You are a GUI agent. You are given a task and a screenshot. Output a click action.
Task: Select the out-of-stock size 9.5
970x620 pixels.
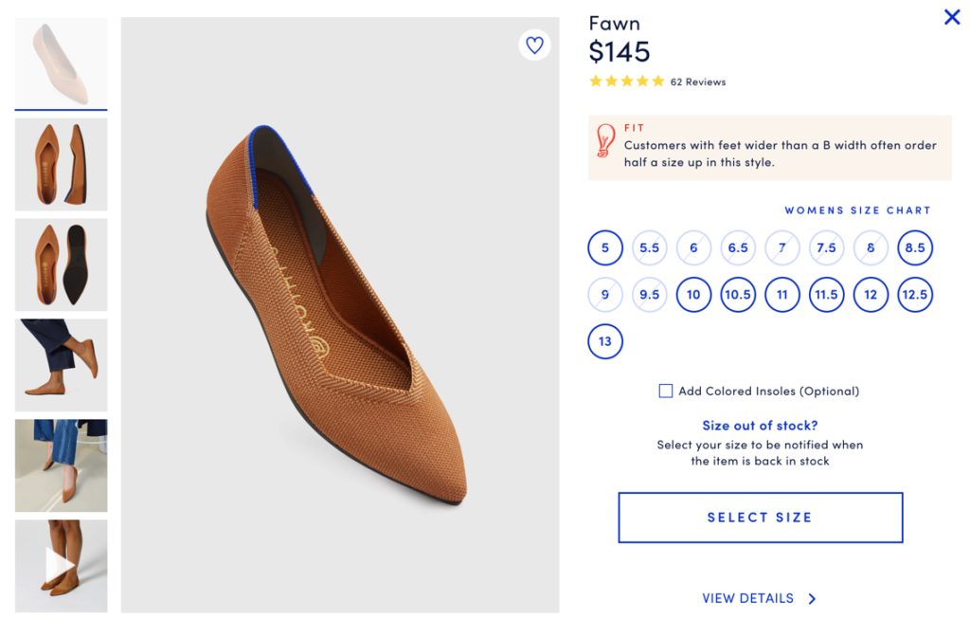[649, 294]
